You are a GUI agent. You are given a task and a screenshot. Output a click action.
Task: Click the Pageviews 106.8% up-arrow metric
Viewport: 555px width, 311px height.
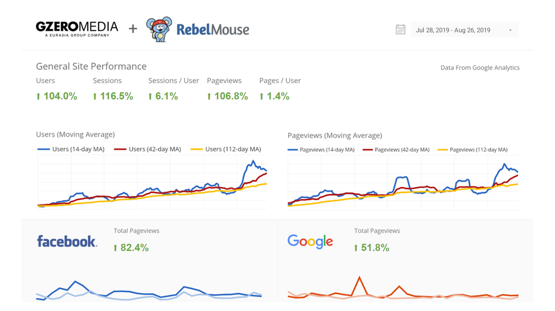(x=228, y=96)
